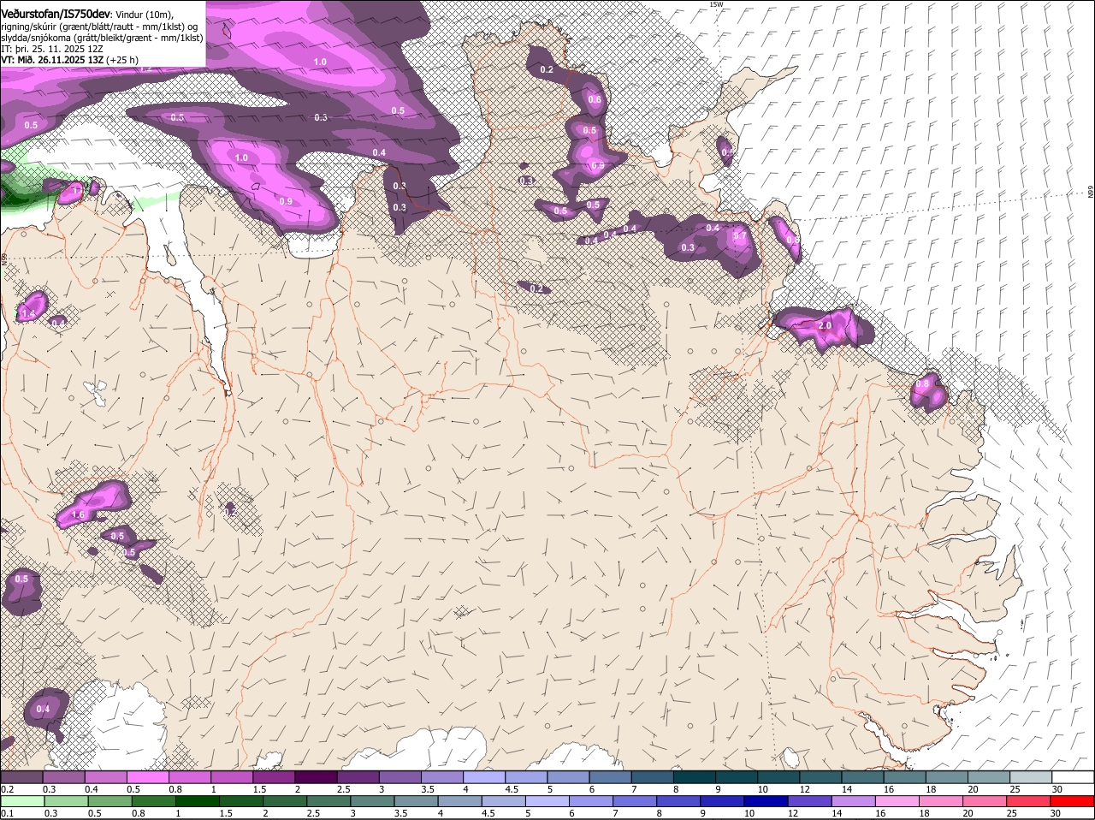Viewport: 1095px width, 820px height.
Task: Pick lower legend swatch between 8 and 9
Action: point(677,800)
